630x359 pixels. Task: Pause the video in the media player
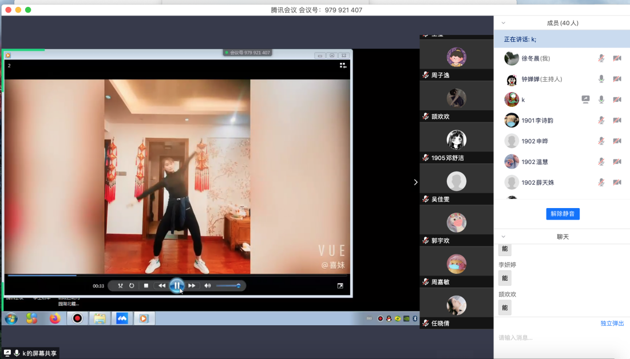177,285
